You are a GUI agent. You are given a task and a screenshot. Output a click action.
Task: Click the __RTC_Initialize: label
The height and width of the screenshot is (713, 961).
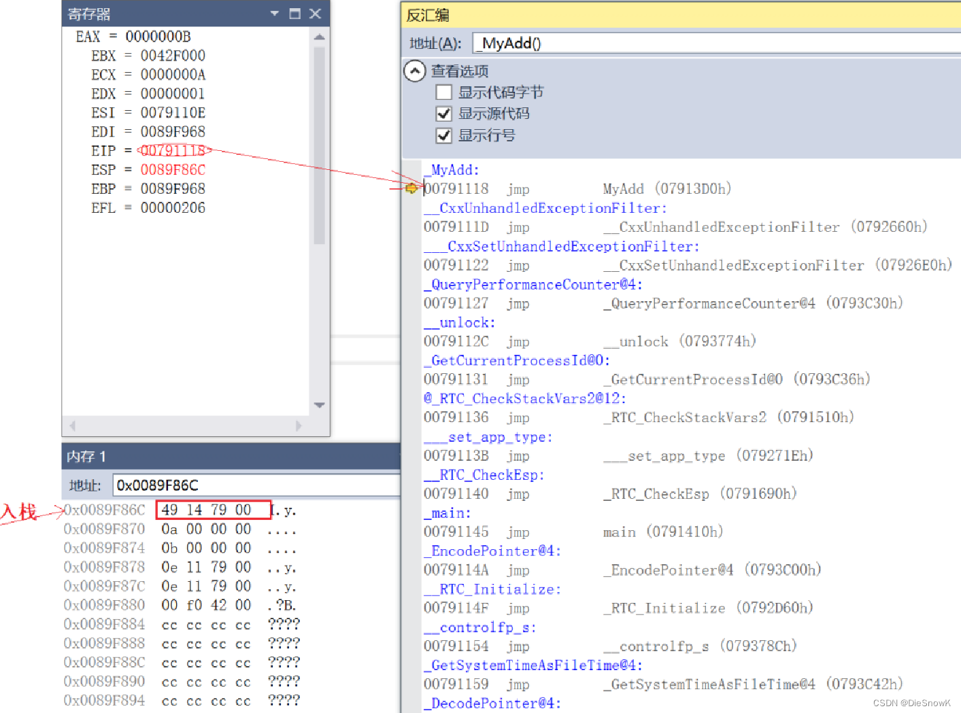[492, 589]
